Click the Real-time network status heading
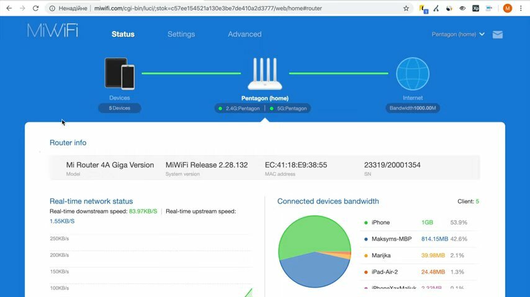 point(91,201)
